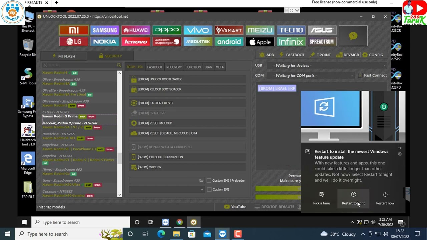Open the BROM | EDL tab
The image size is (427, 240).
[135, 67]
